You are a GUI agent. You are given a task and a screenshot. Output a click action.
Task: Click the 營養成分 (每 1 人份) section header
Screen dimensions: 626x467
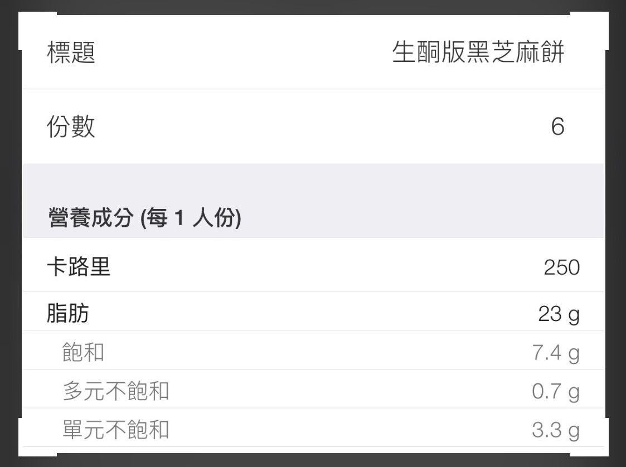point(144,218)
